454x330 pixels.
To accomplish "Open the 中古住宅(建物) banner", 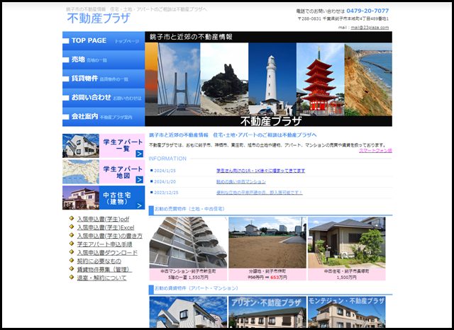I will (x=104, y=198).
